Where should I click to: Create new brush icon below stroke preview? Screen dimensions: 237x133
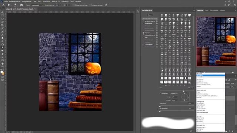coord(191,132)
